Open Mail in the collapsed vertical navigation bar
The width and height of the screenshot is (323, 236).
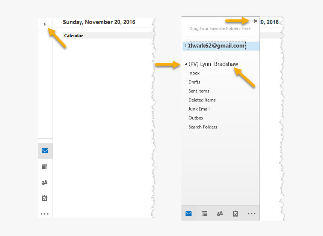(x=45, y=151)
